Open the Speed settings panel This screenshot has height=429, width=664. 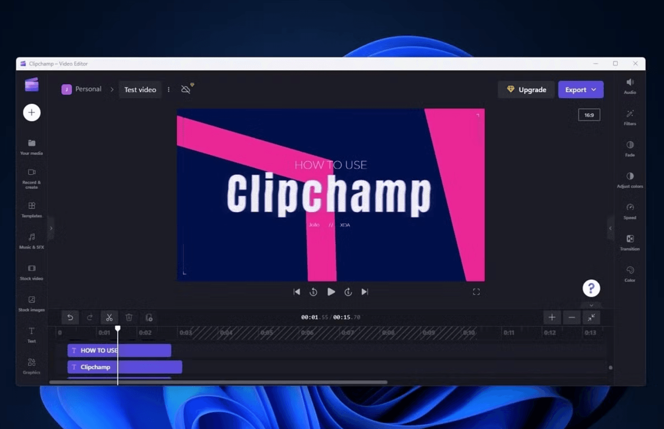[630, 212]
